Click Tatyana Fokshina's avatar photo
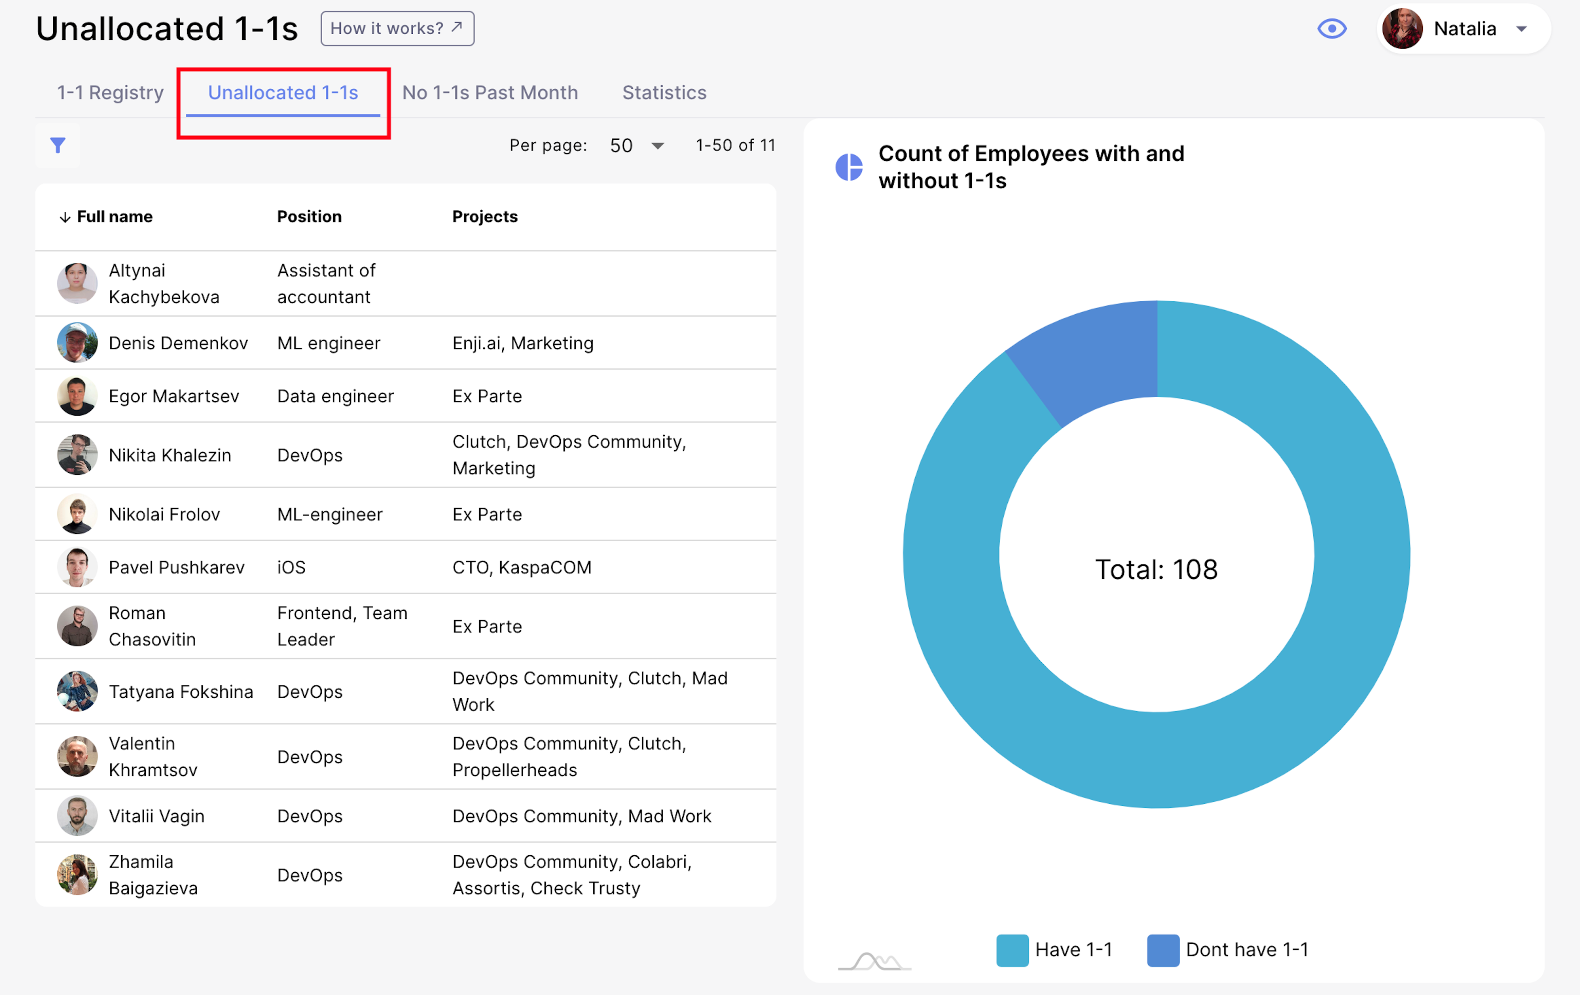Screen dimensions: 1580x995 tap(77, 691)
